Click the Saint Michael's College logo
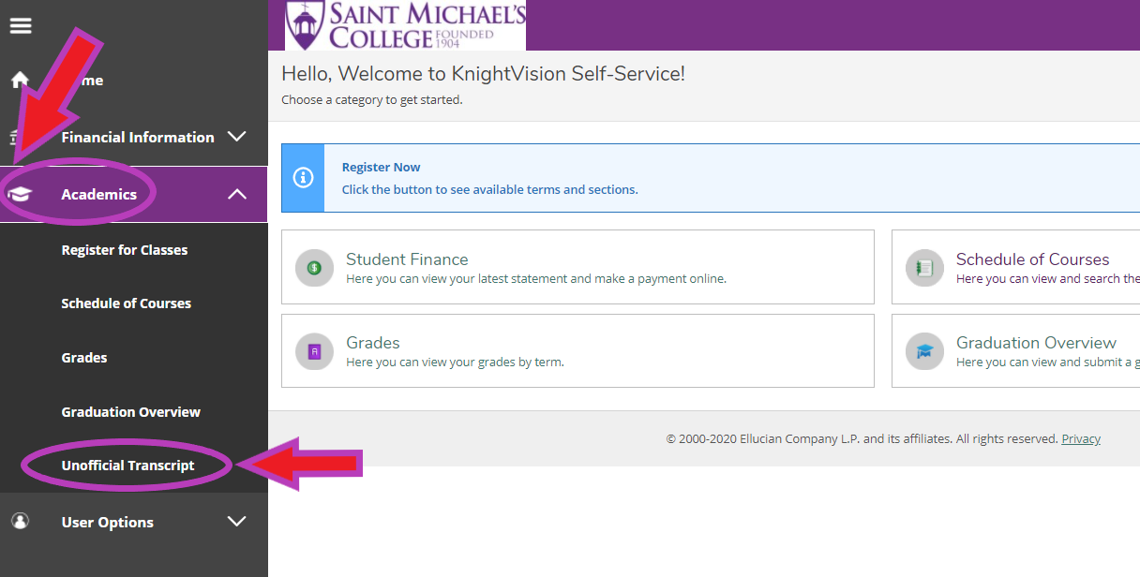The height and width of the screenshot is (577, 1140). [406, 25]
